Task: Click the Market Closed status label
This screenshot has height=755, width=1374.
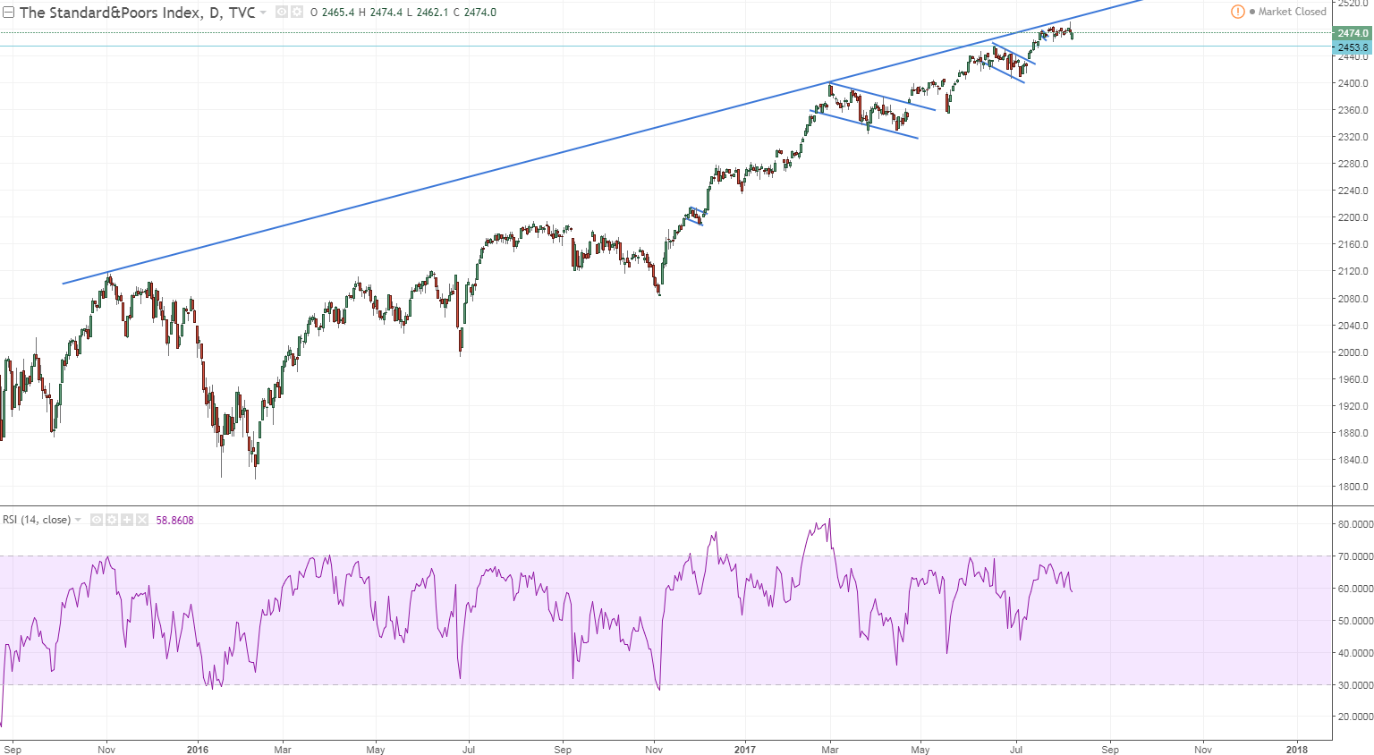Action: pyautogui.click(x=1292, y=12)
